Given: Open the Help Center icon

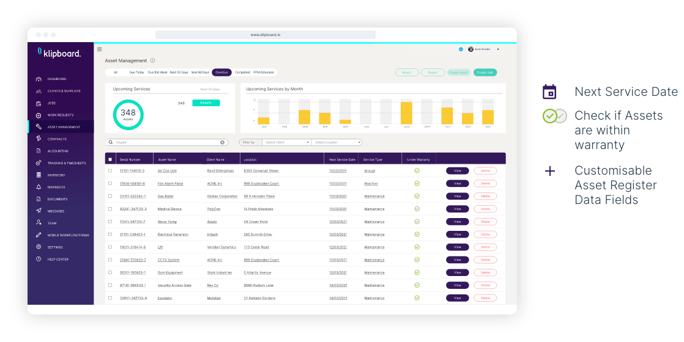Looking at the screenshot, I should tap(39, 259).
